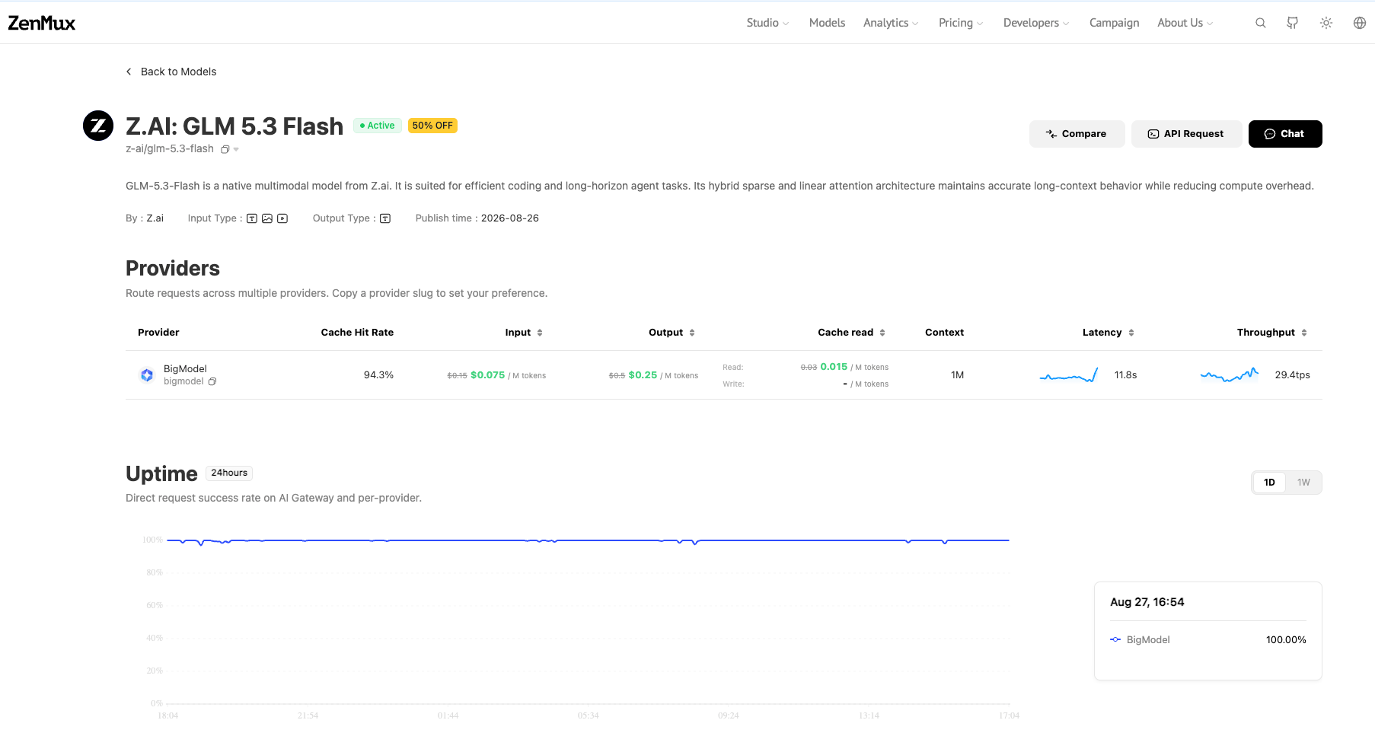Open the Campaign page
Viewport: 1375px width, 752px height.
[x=1114, y=23]
